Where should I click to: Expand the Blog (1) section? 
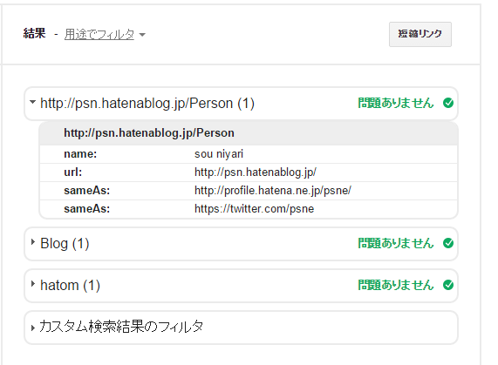click(33, 242)
